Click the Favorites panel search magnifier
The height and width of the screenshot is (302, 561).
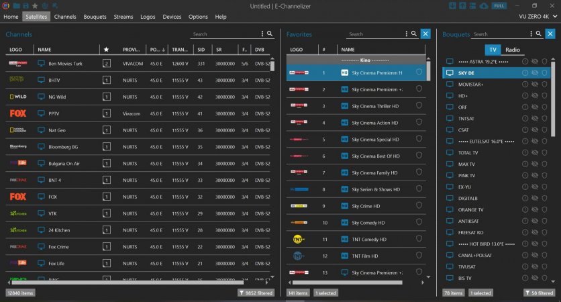[414, 34]
